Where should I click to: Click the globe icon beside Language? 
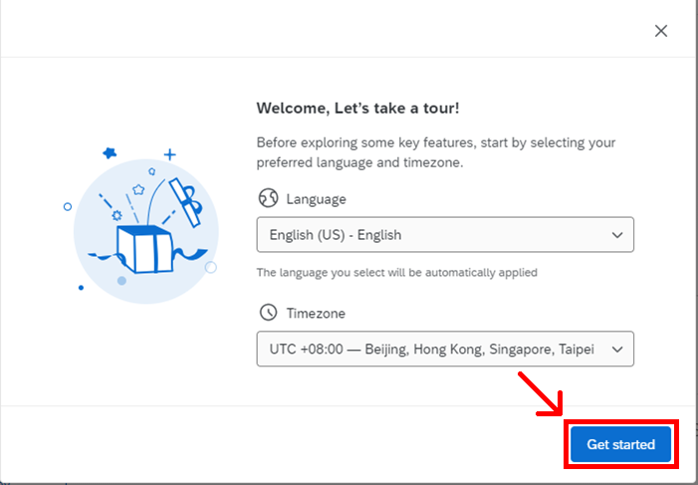[x=267, y=198]
